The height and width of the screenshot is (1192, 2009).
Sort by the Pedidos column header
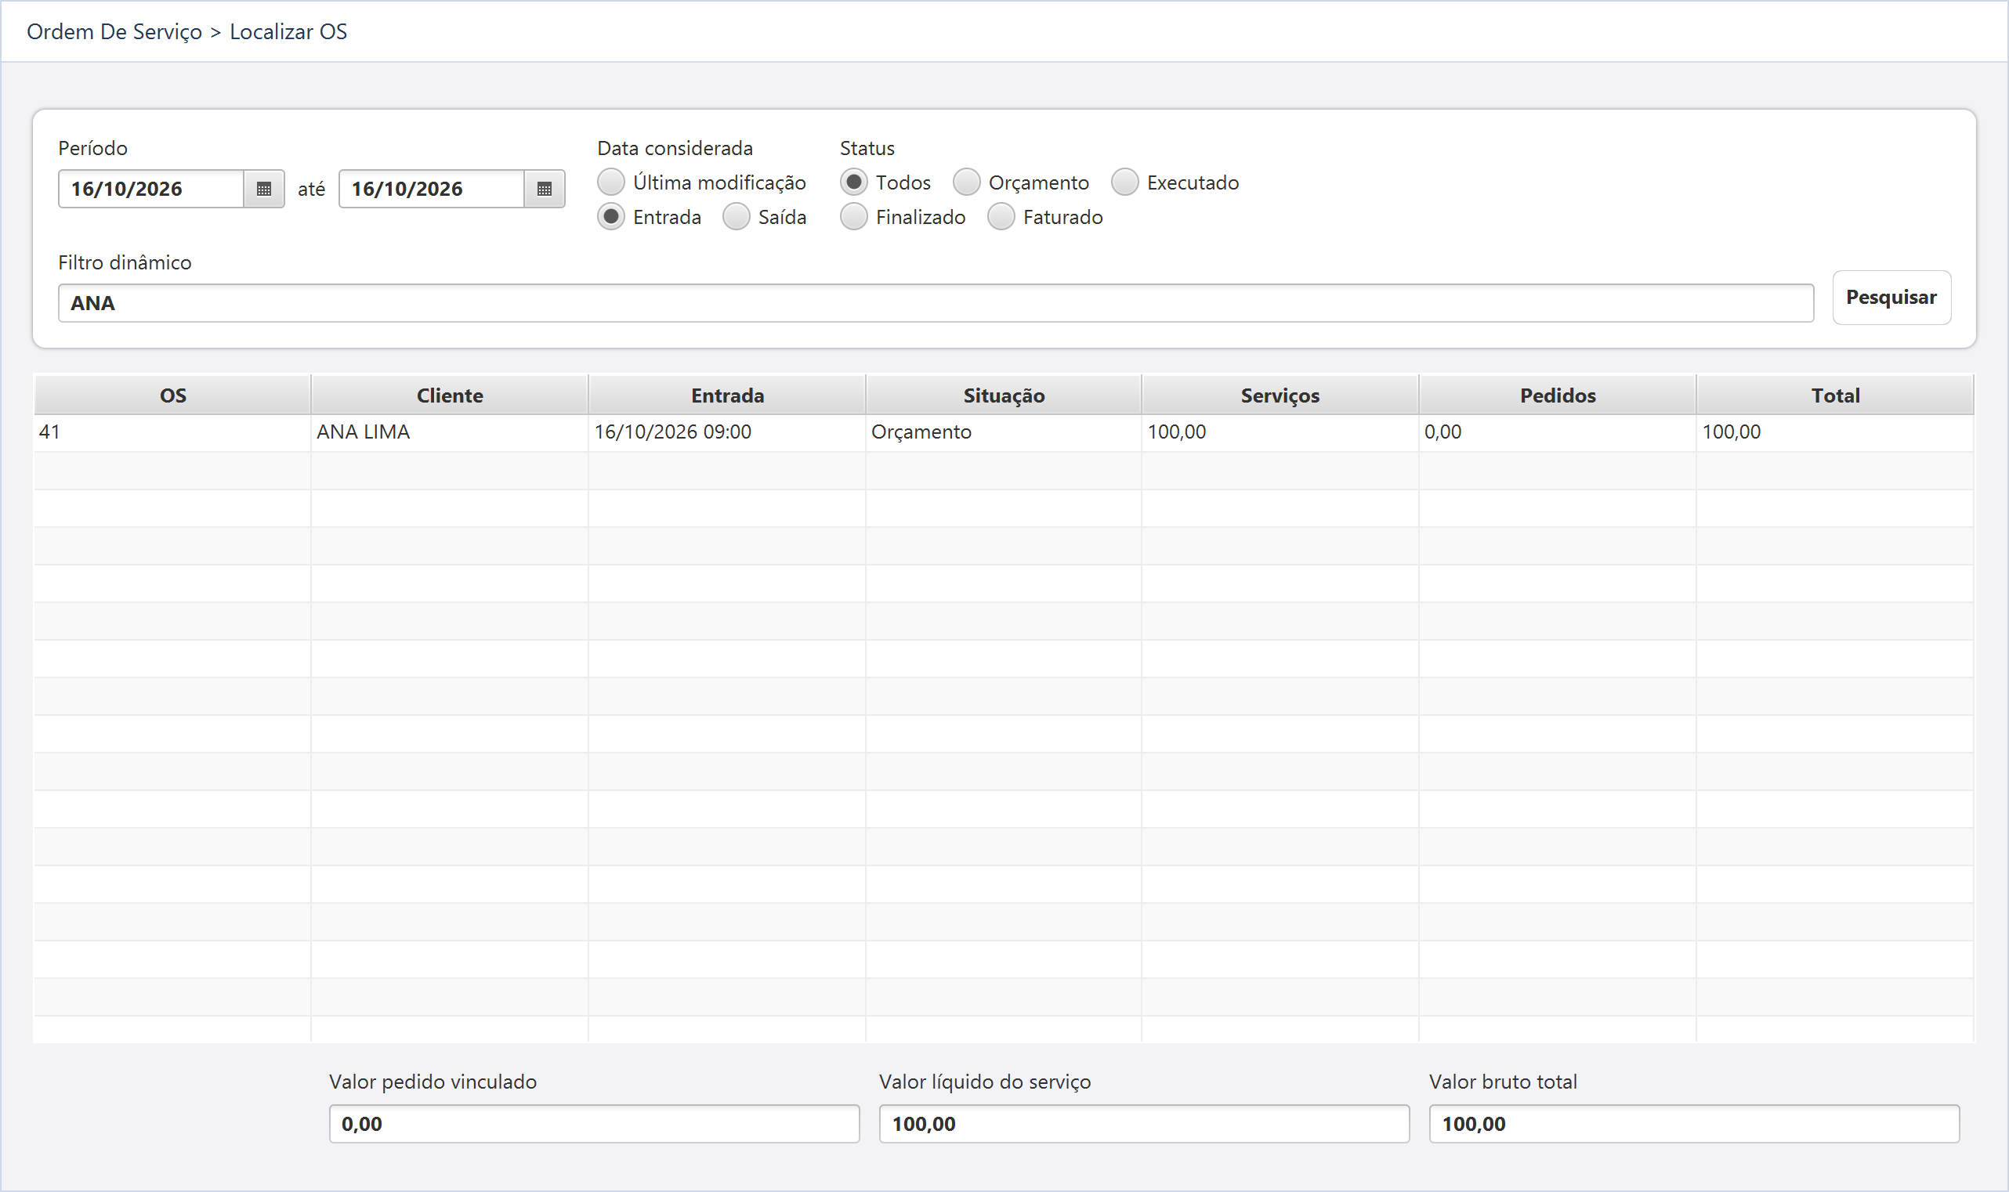pos(1558,396)
